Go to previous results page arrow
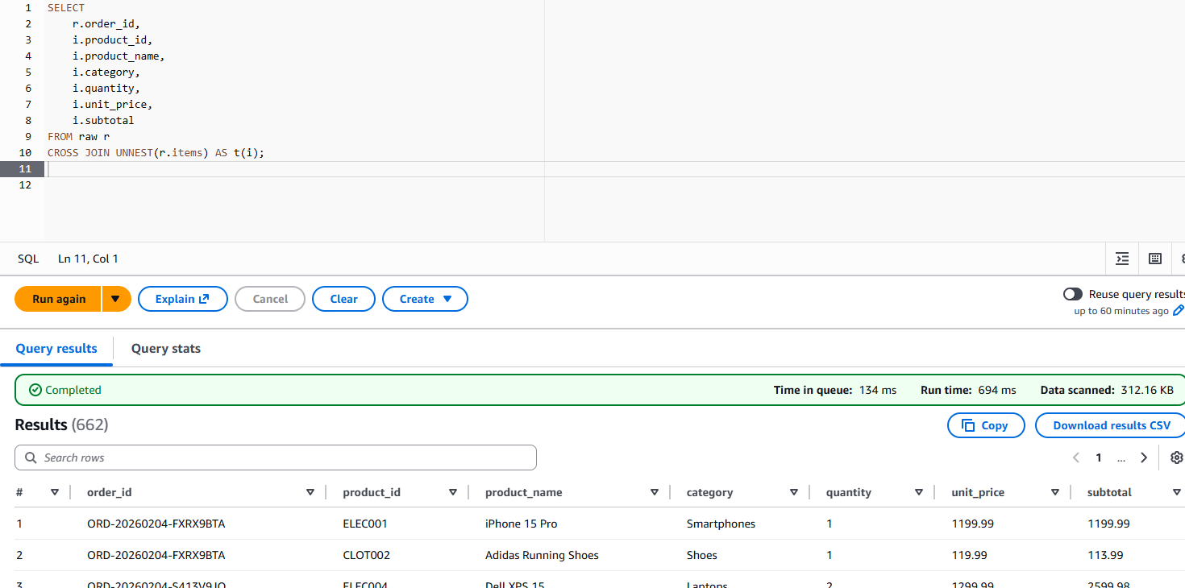 1076,458
